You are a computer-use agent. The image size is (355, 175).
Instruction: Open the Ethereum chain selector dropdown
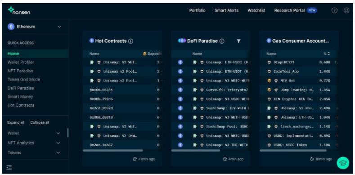tap(35, 27)
